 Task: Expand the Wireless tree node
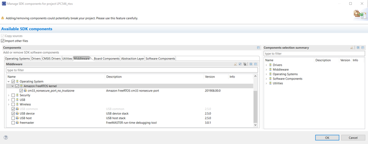coord(9,104)
